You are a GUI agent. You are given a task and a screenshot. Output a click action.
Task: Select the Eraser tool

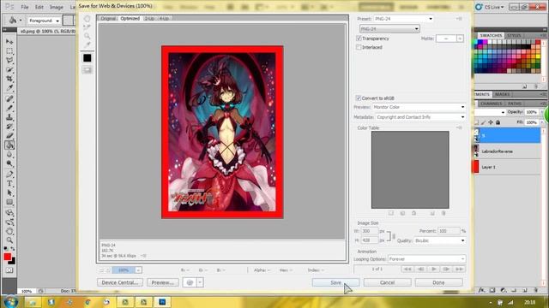(x=9, y=135)
